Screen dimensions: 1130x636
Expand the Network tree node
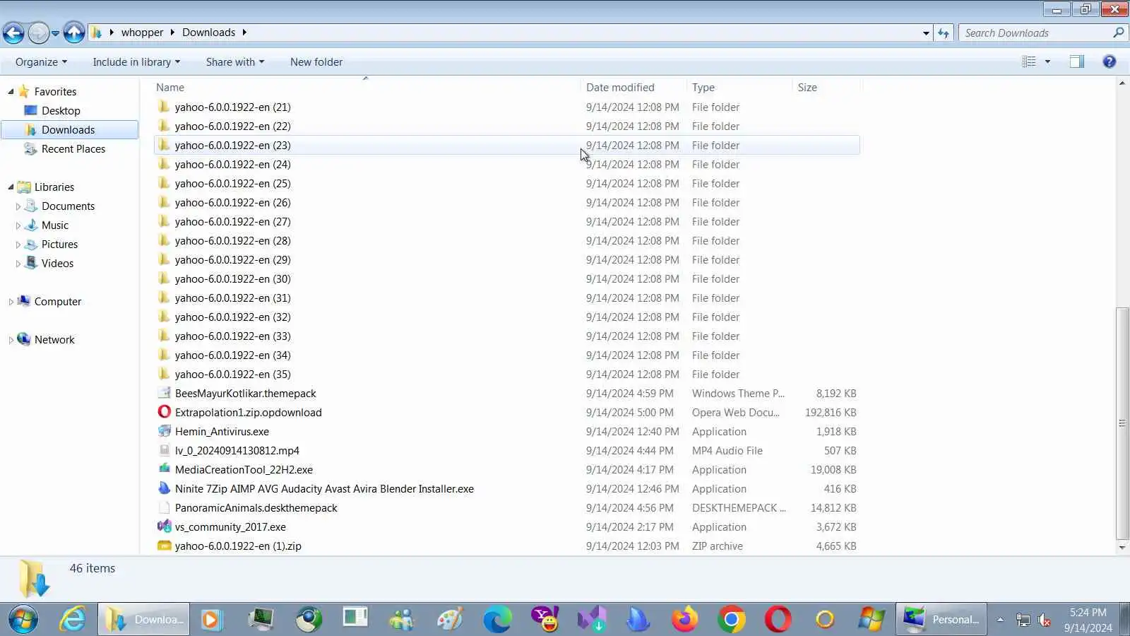pos(11,340)
